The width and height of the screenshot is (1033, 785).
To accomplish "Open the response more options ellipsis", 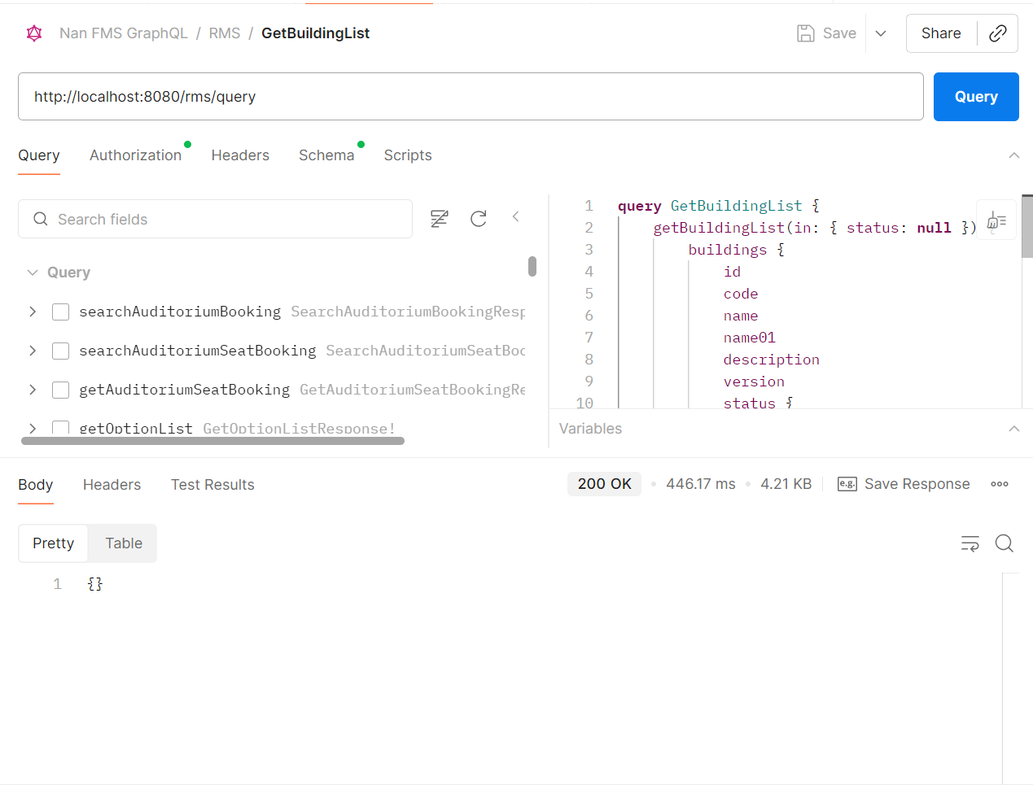I will pos(1000,484).
